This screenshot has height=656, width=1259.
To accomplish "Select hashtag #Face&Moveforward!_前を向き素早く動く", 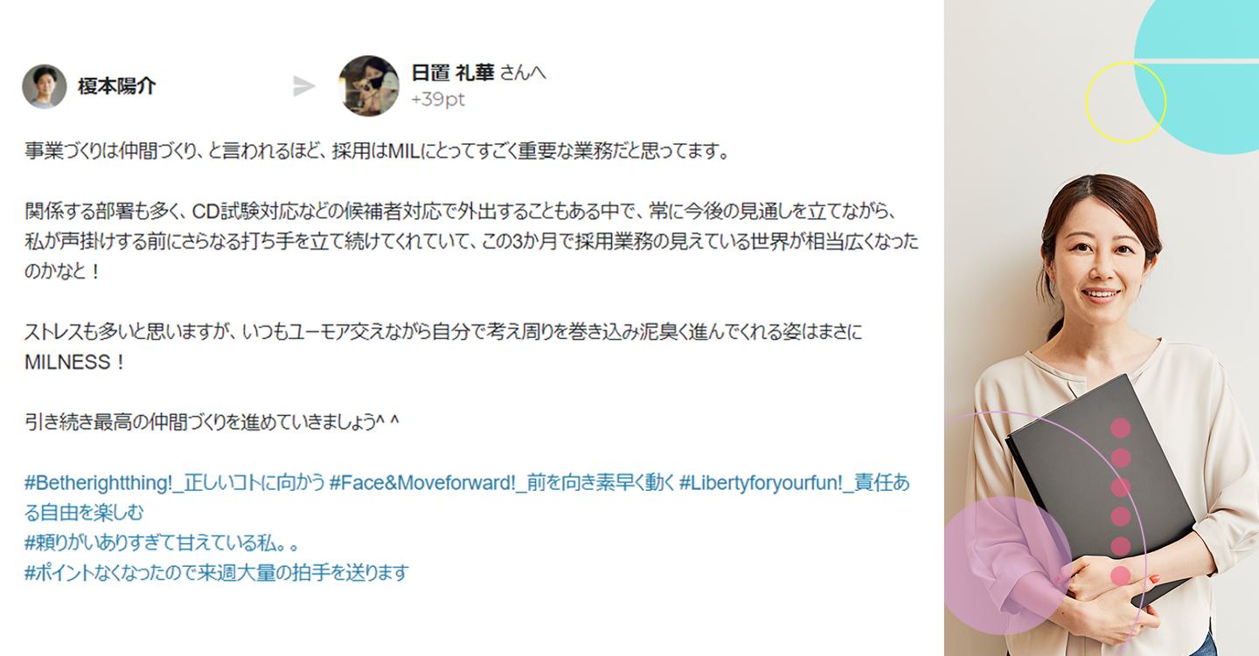I will [x=502, y=483].
